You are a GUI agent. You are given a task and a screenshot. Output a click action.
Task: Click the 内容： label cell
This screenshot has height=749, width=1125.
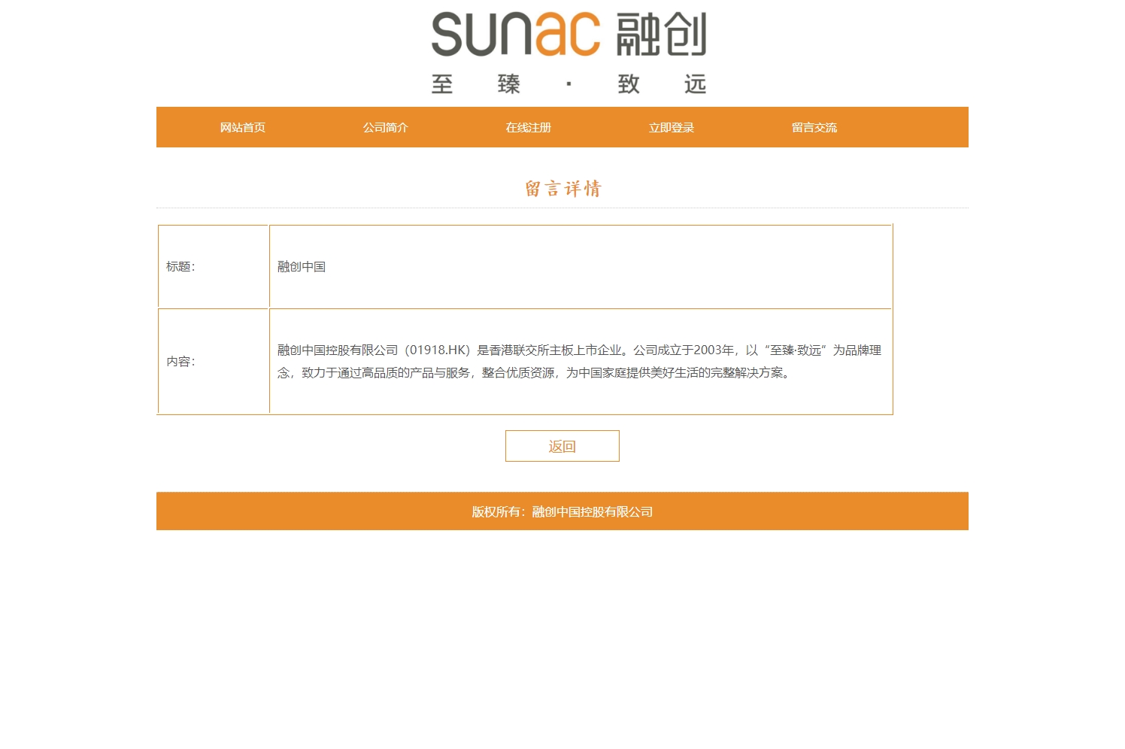click(214, 361)
